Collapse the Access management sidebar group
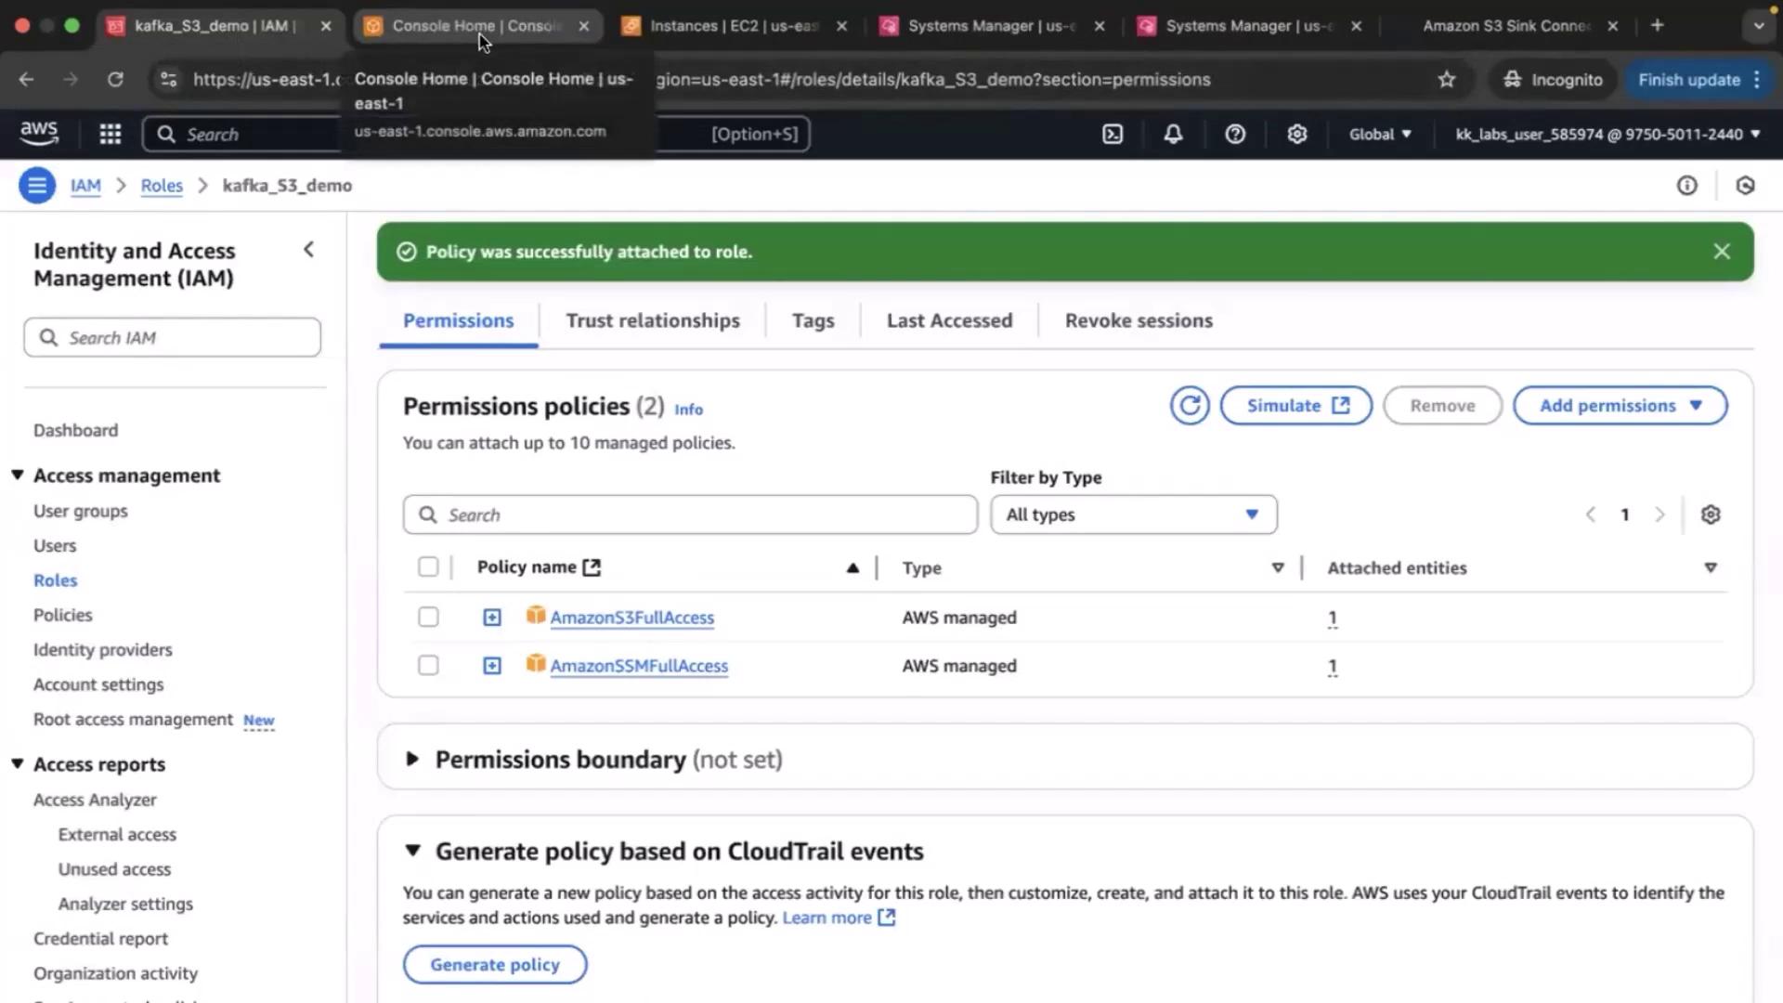 (x=17, y=475)
